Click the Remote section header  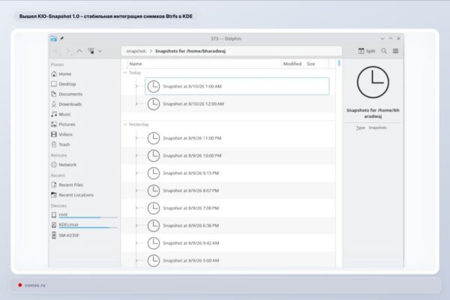coord(58,155)
